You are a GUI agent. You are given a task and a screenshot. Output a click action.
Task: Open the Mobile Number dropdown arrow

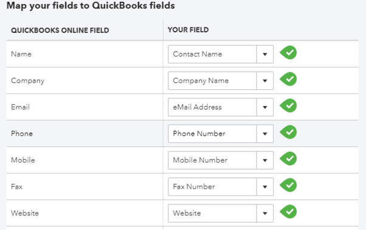pyautogui.click(x=265, y=160)
